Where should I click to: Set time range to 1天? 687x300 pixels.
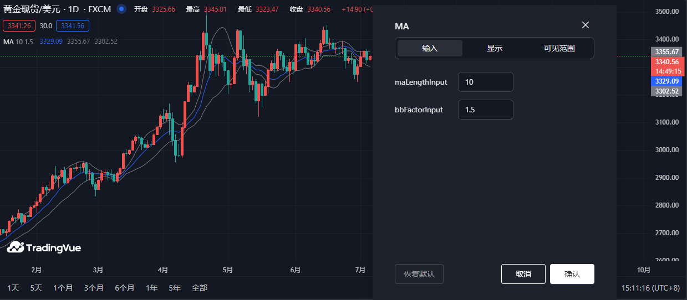click(13, 288)
